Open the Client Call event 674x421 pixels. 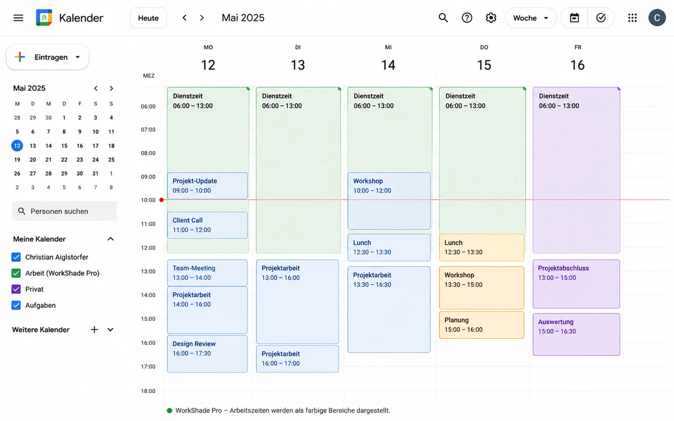pyautogui.click(x=207, y=225)
